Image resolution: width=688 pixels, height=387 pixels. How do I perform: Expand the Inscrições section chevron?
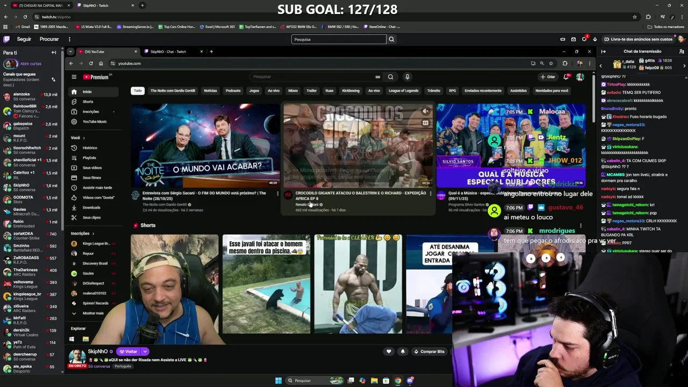93,233
